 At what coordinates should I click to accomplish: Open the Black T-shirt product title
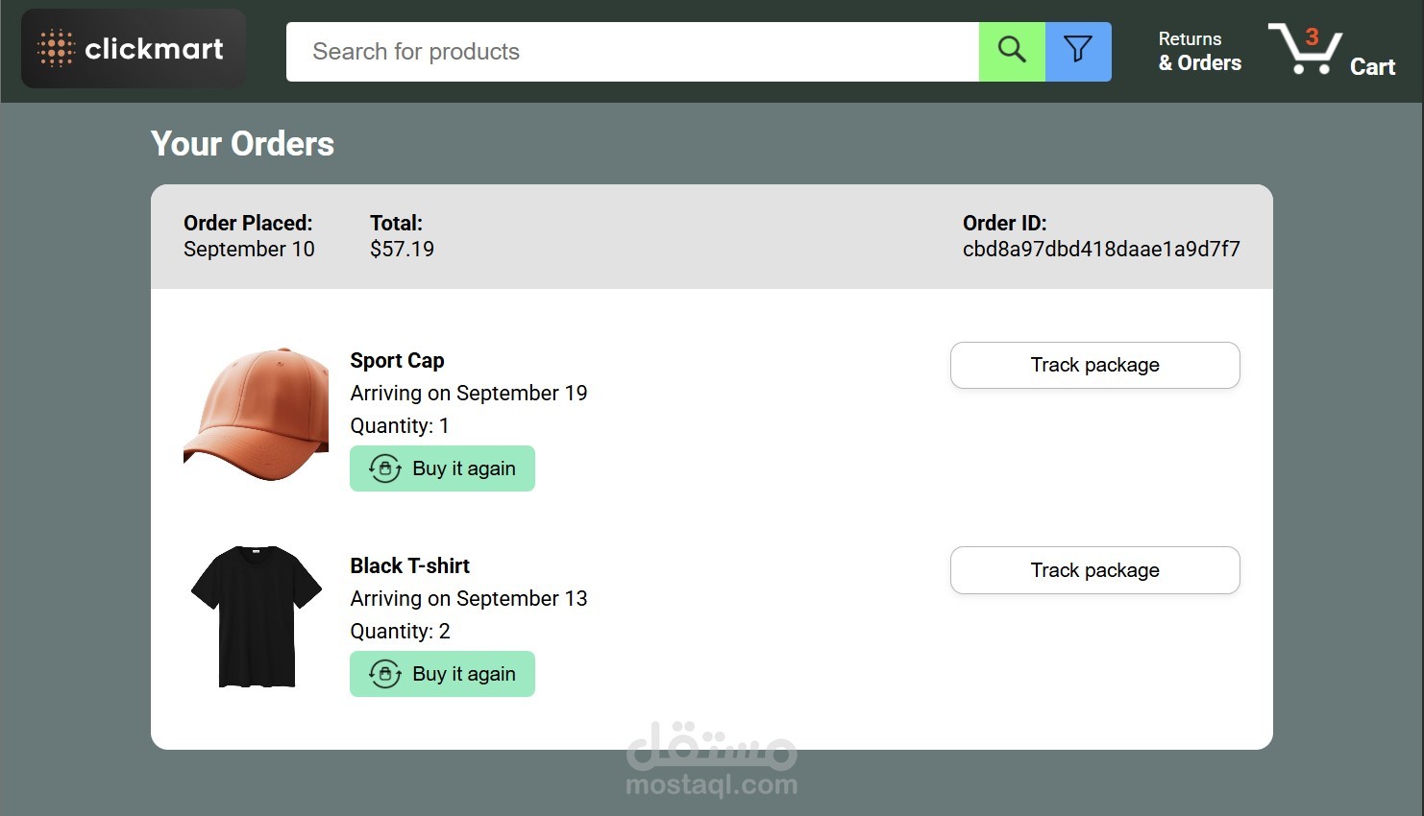pos(409,566)
